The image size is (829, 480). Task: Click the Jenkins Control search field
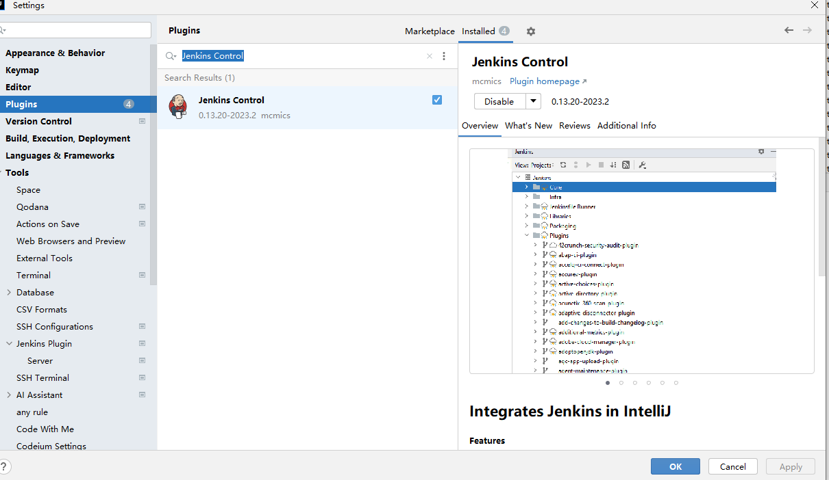click(x=301, y=56)
